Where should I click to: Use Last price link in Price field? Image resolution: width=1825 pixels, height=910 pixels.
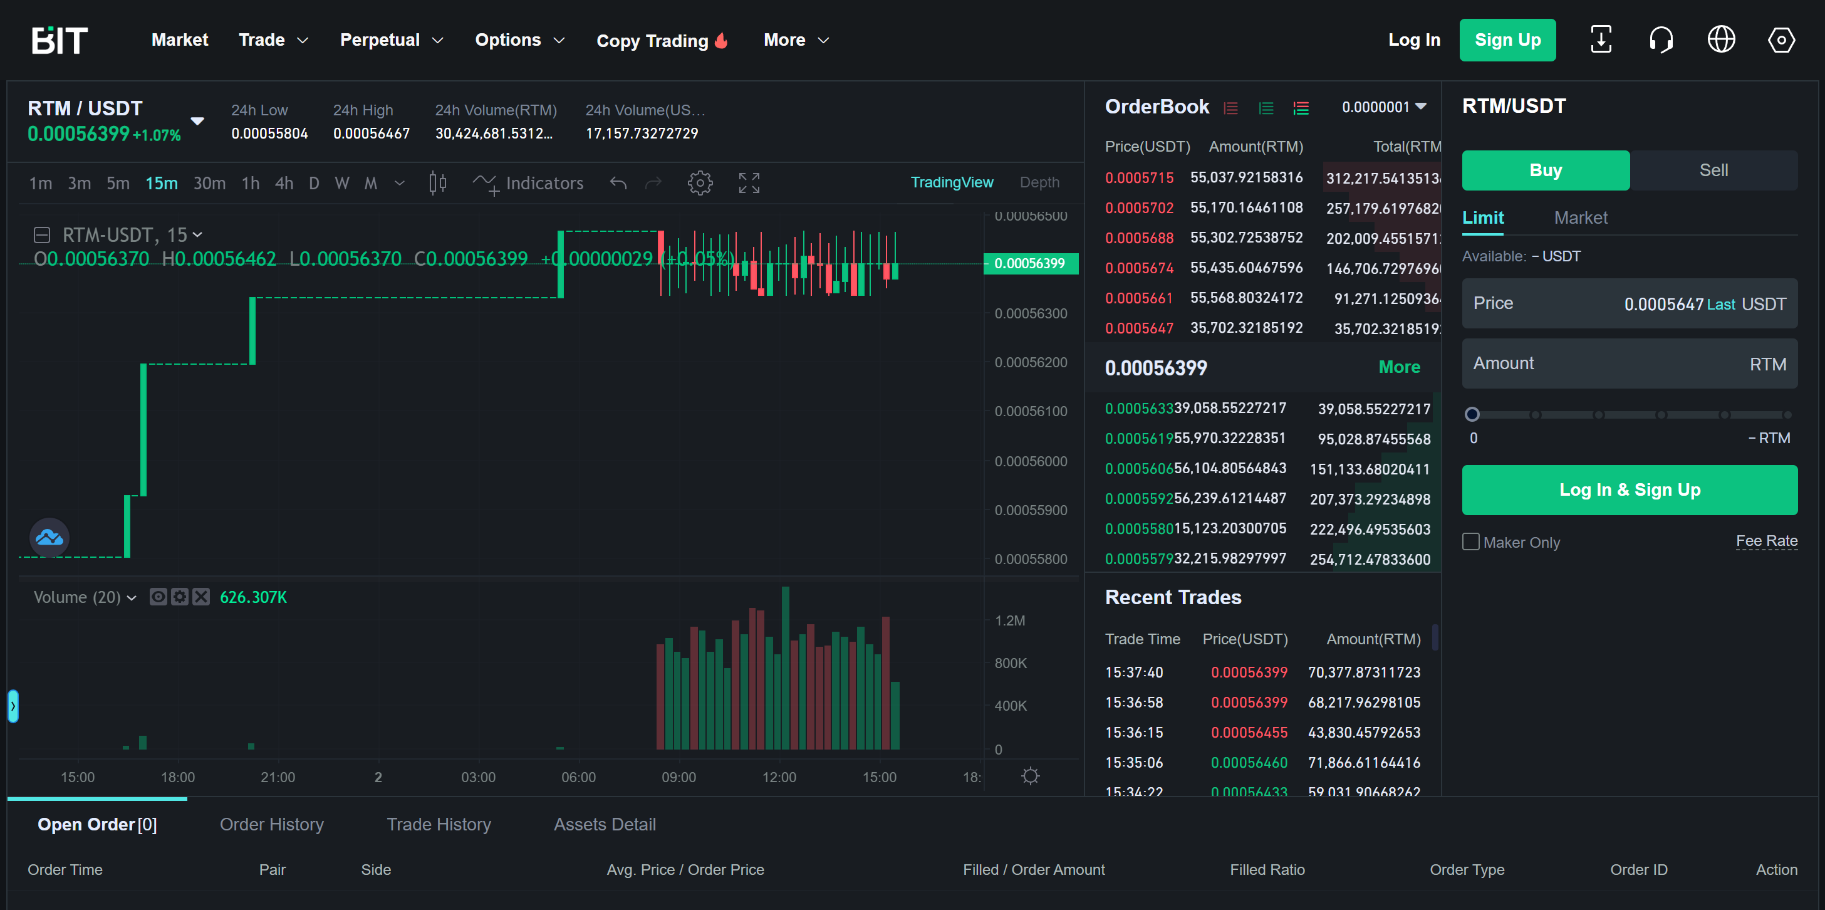pyautogui.click(x=1720, y=305)
